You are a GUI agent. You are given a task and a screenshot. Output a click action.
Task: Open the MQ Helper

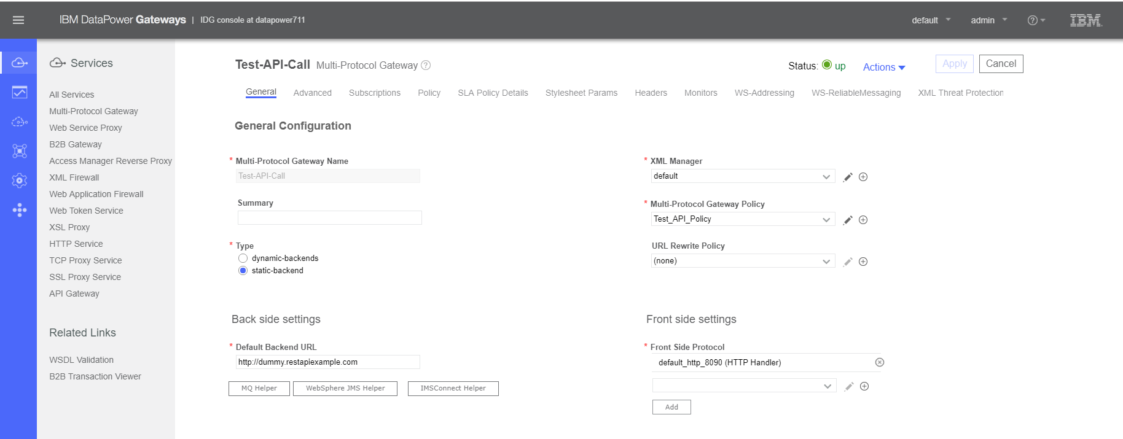pos(259,389)
